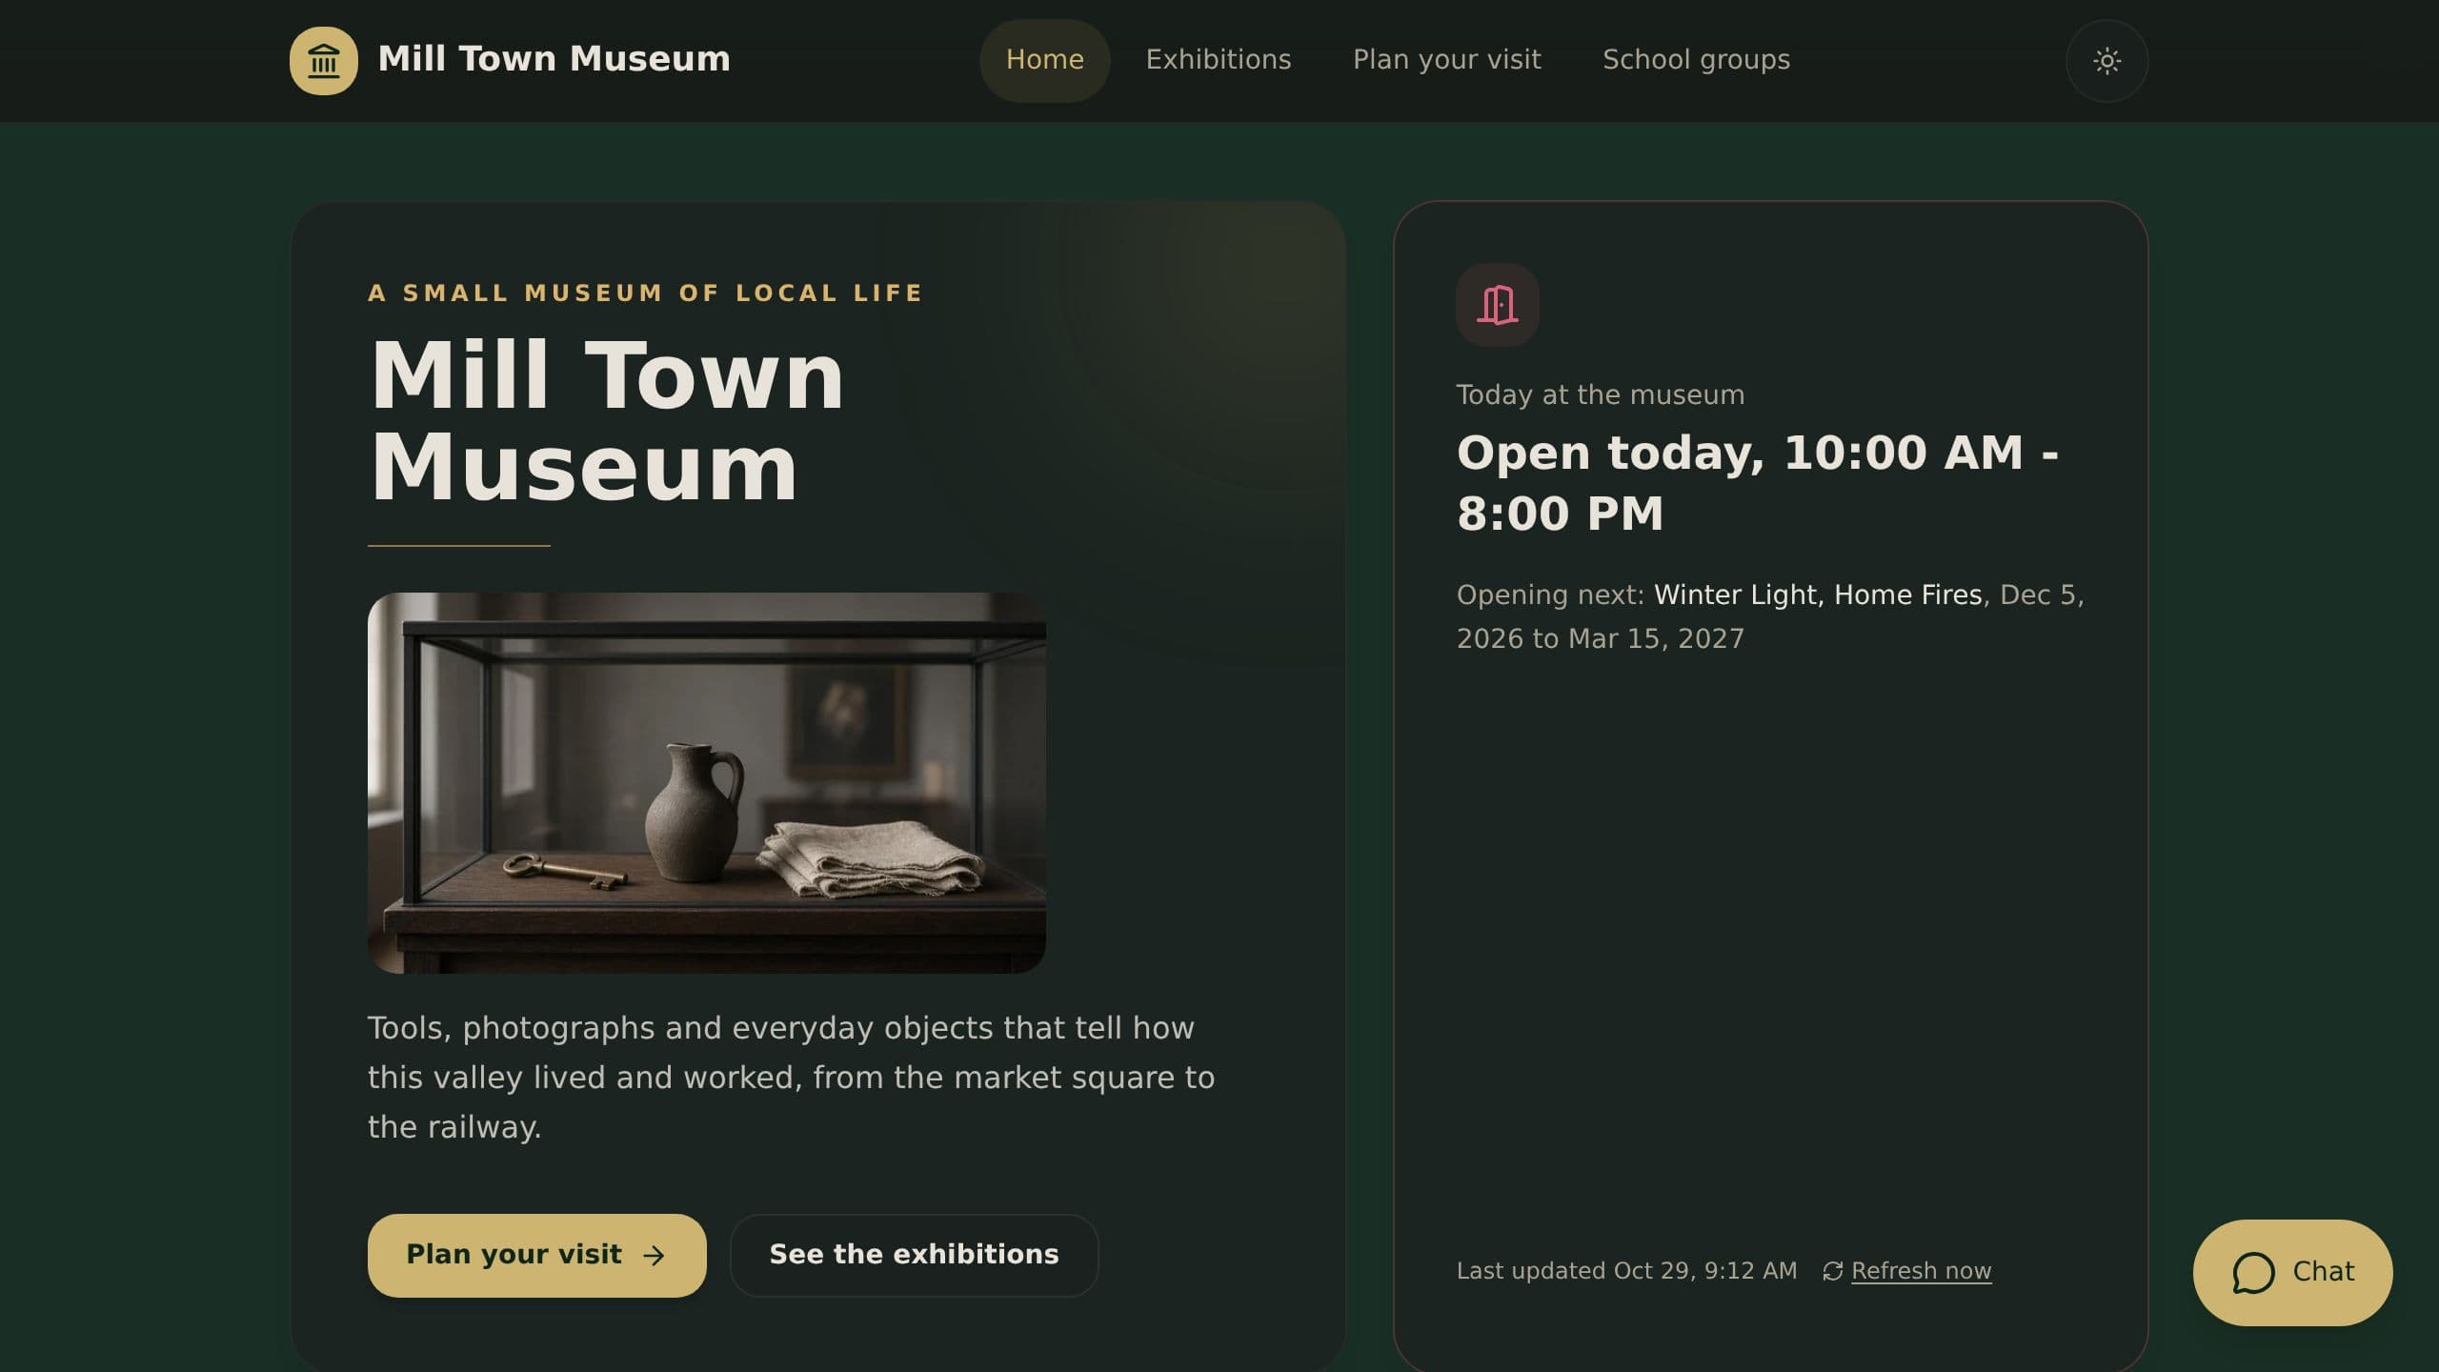Click the gold Plan your visit button
Viewport: 2439px width, 1372px height.
536,1255
